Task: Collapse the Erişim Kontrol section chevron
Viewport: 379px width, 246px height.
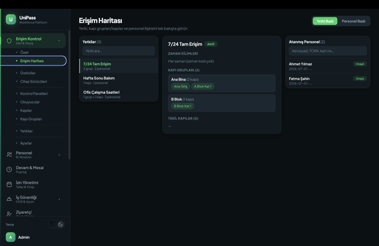Action: pyautogui.click(x=59, y=41)
